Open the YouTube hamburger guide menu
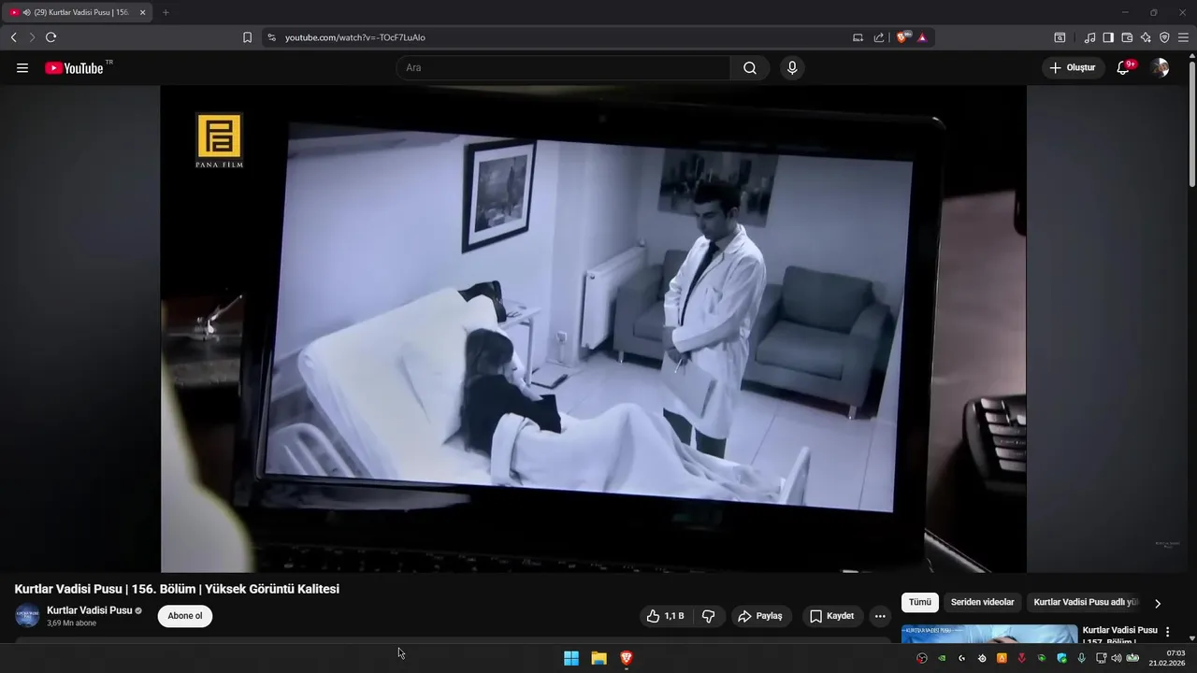This screenshot has height=673, width=1197. [22, 68]
